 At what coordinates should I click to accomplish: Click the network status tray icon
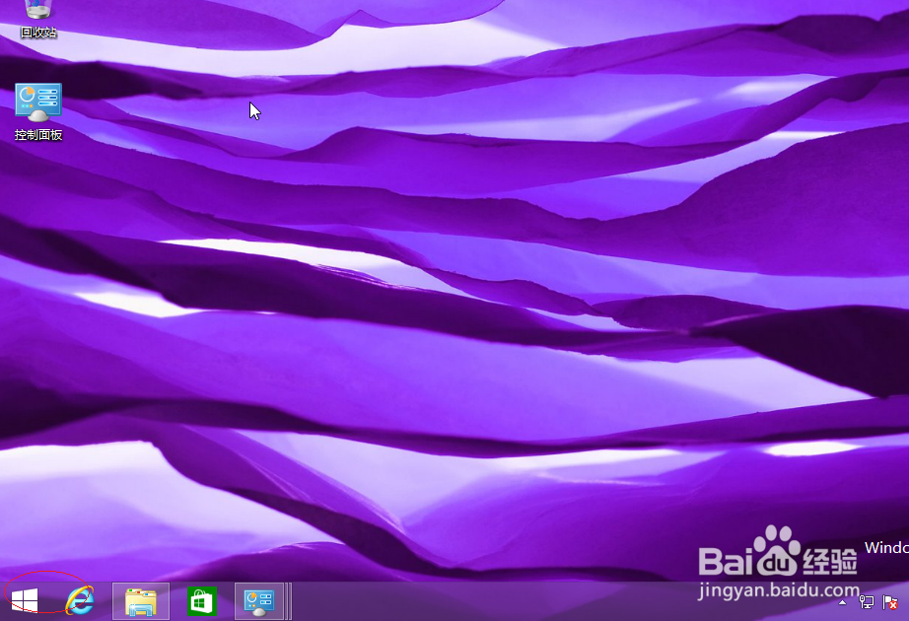tap(867, 602)
